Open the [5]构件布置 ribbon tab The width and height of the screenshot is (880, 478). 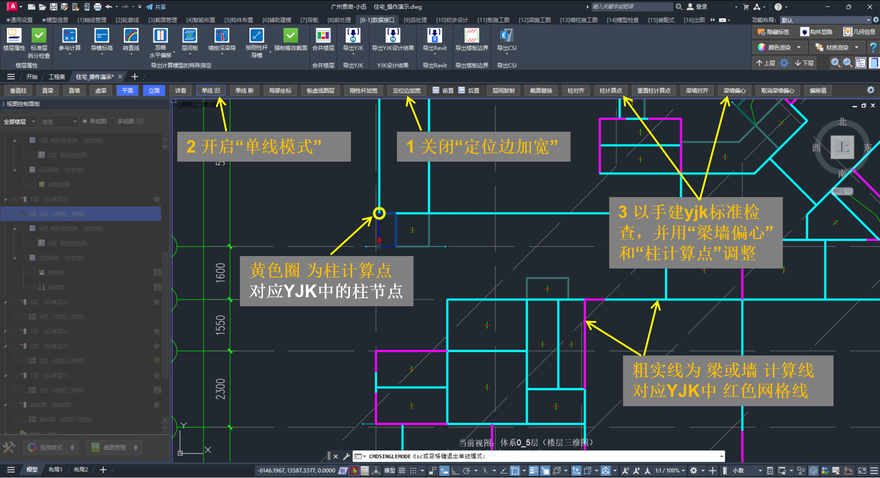point(239,20)
